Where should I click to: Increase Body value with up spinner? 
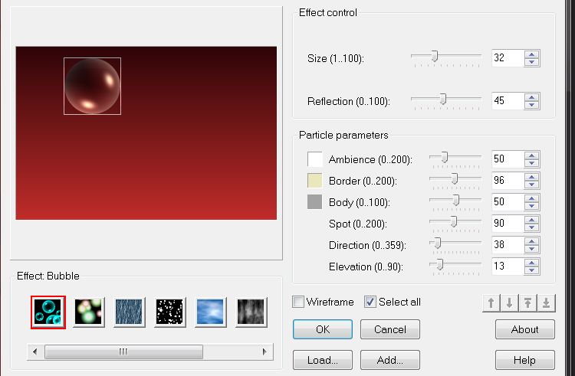coord(532,198)
